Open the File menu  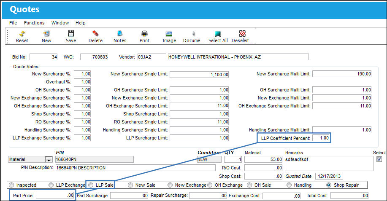pos(13,23)
